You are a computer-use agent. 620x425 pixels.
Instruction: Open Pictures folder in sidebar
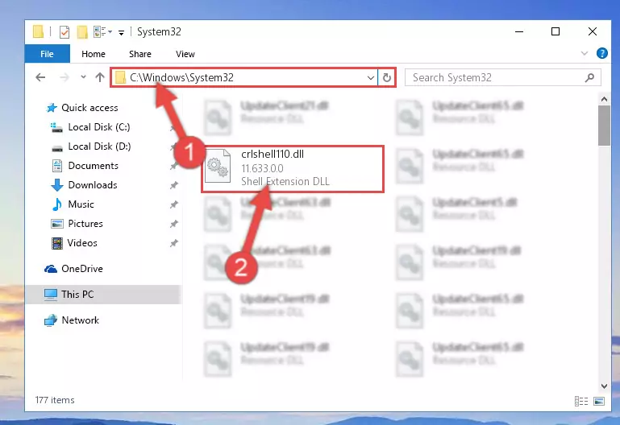(85, 224)
